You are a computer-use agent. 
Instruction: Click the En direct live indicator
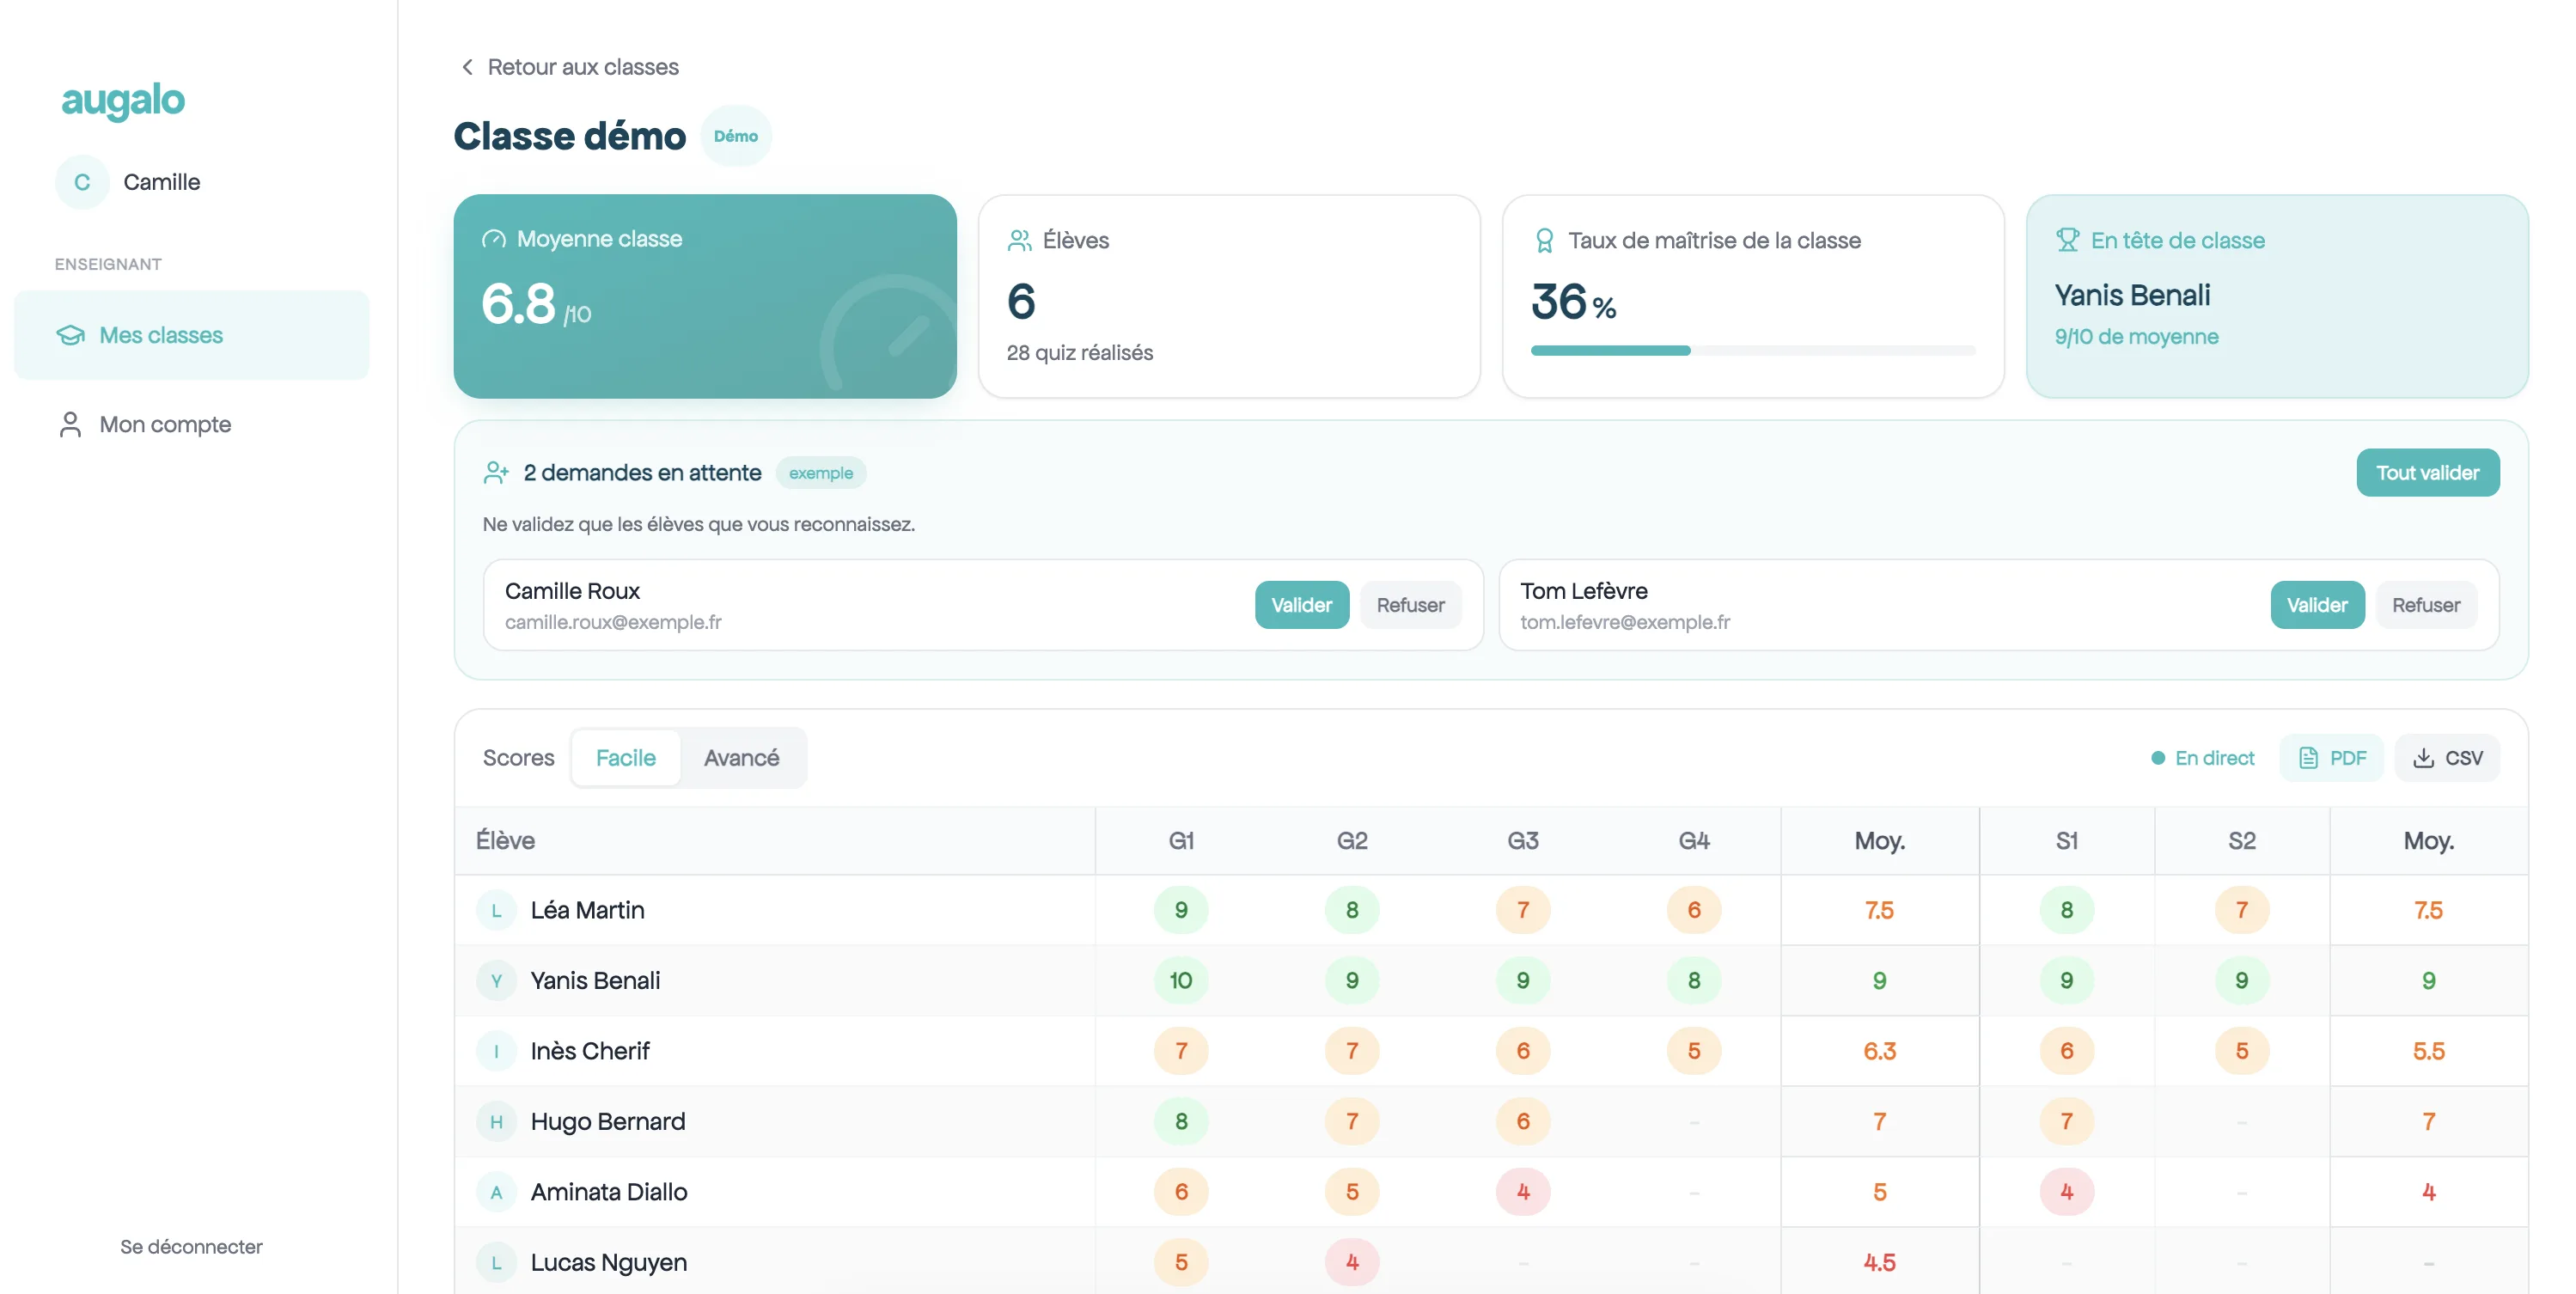click(2202, 758)
